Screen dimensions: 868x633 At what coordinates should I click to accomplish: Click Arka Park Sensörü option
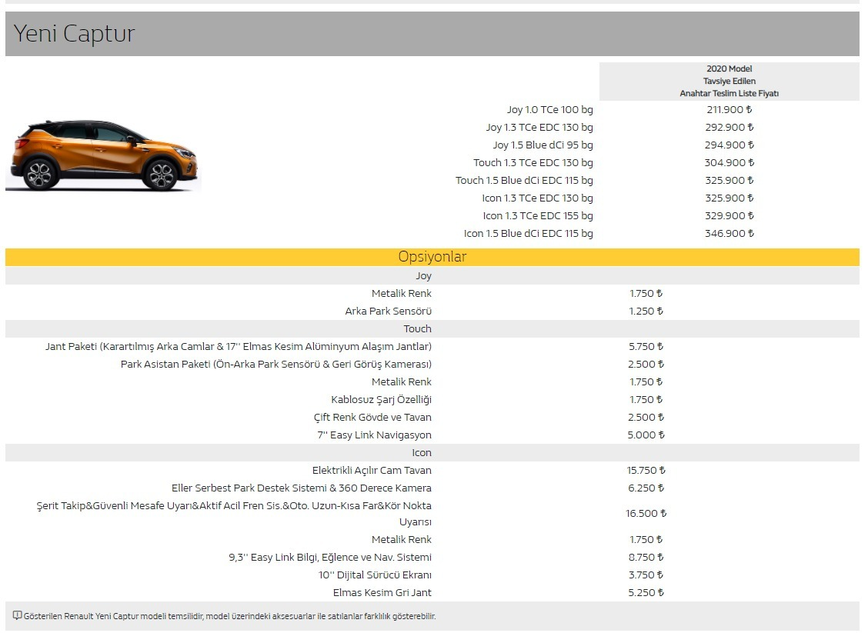click(x=388, y=311)
